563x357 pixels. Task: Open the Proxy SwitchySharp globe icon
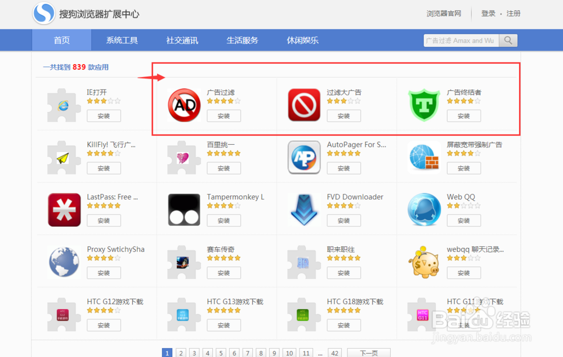64,262
